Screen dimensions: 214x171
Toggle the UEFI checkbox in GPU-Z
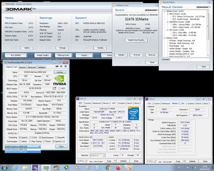pyautogui.click(x=59, y=89)
